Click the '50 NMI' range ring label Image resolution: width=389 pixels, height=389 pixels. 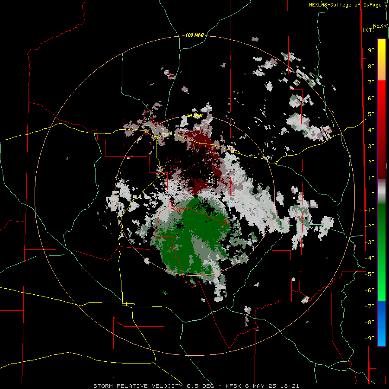coord(194,115)
